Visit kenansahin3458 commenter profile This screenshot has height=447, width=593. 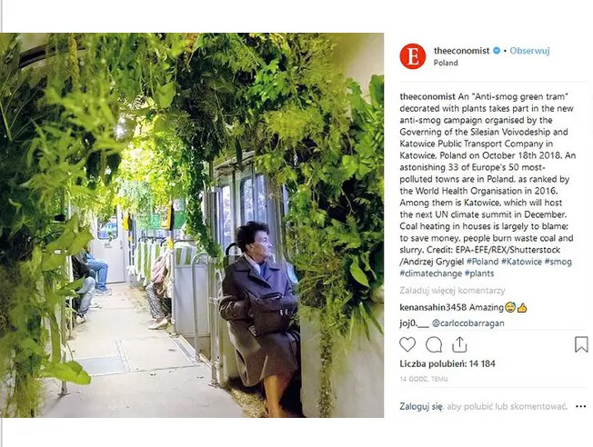pyautogui.click(x=433, y=308)
